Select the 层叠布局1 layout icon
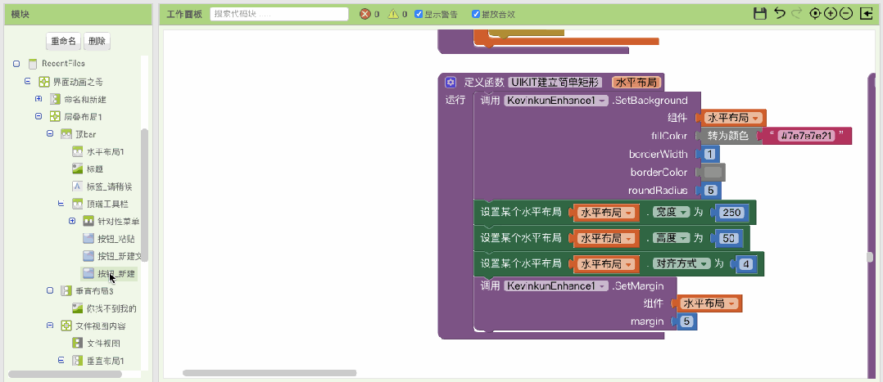This screenshot has height=382, width=883. pyautogui.click(x=55, y=116)
